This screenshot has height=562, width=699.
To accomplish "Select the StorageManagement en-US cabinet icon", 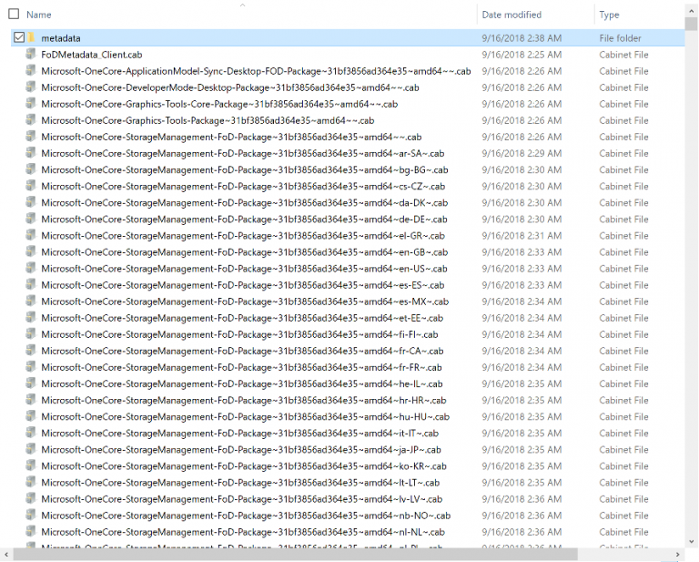I will (31, 269).
